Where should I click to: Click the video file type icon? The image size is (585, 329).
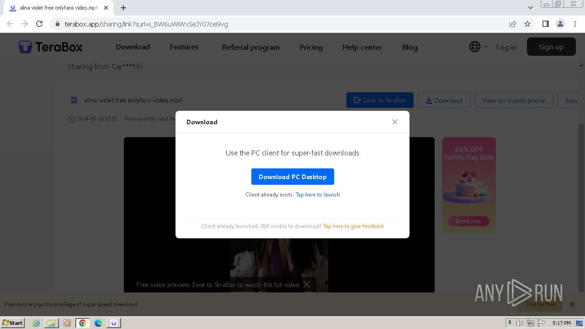pos(74,100)
